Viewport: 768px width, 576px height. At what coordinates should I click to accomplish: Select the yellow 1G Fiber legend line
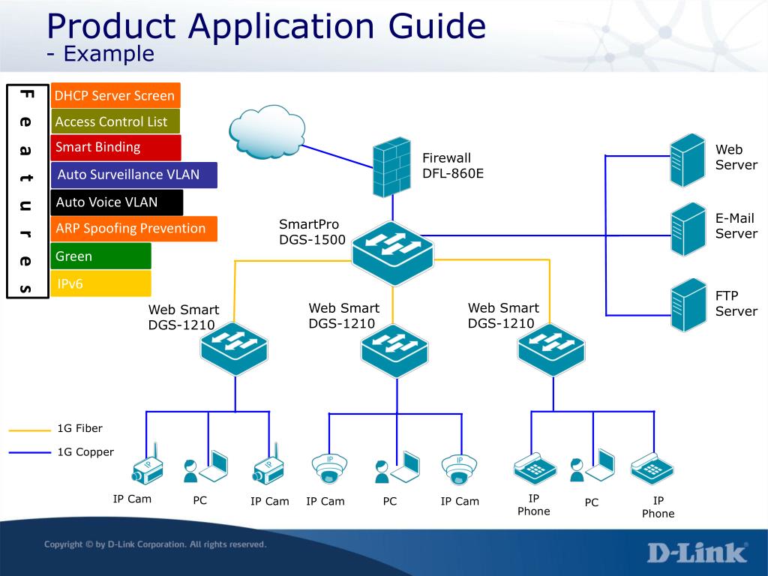tap(29, 430)
